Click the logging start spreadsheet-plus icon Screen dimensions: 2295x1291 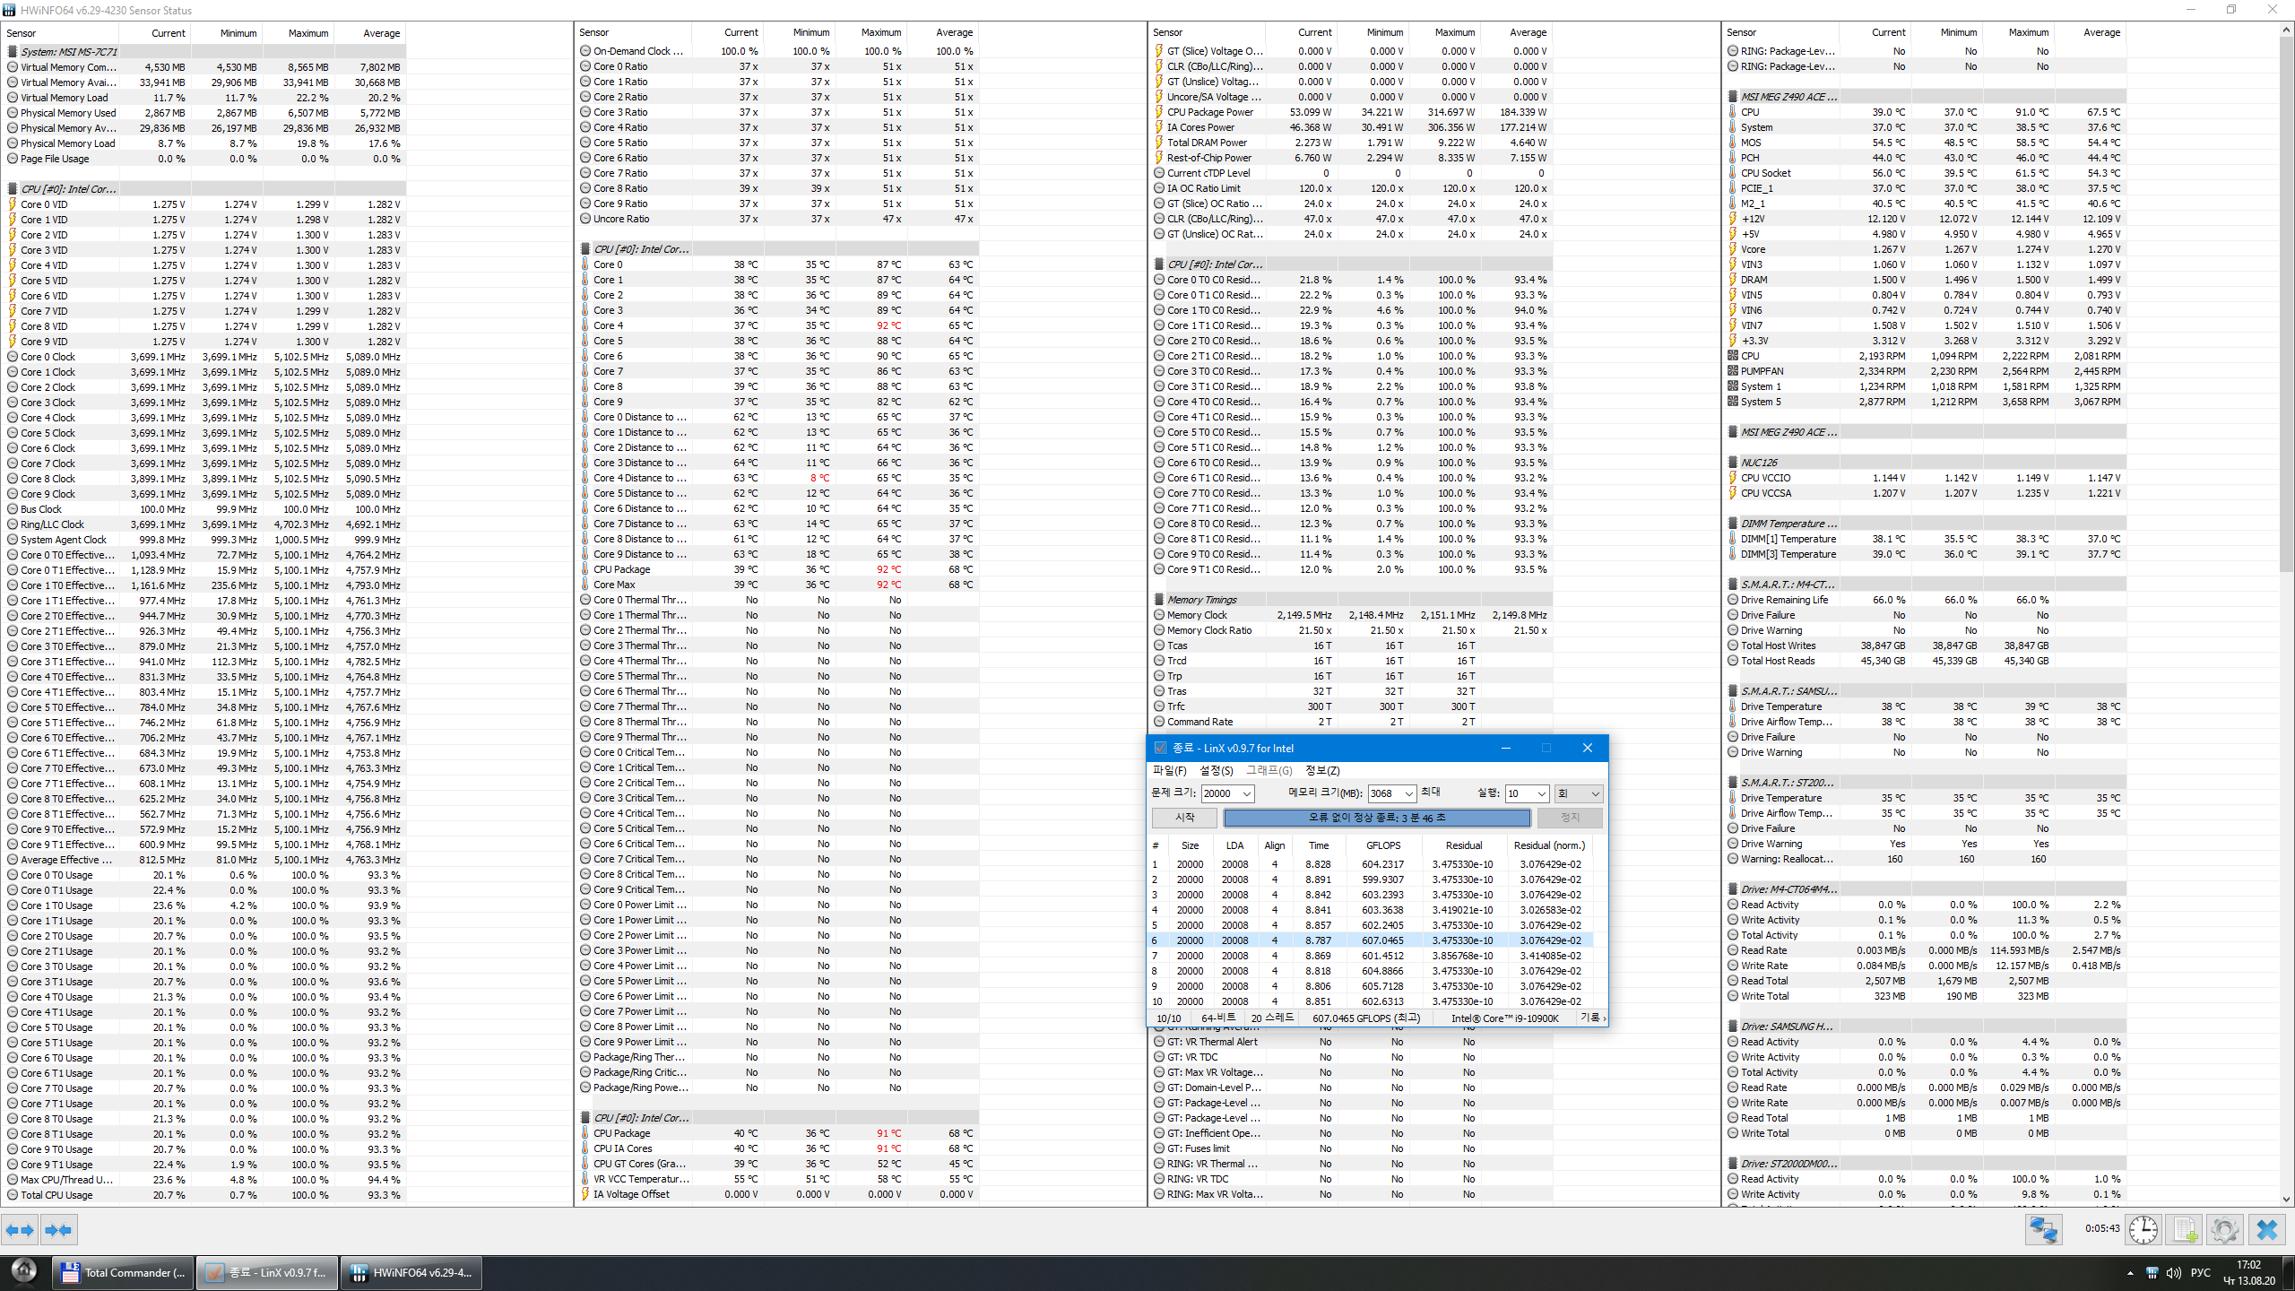2184,1229
